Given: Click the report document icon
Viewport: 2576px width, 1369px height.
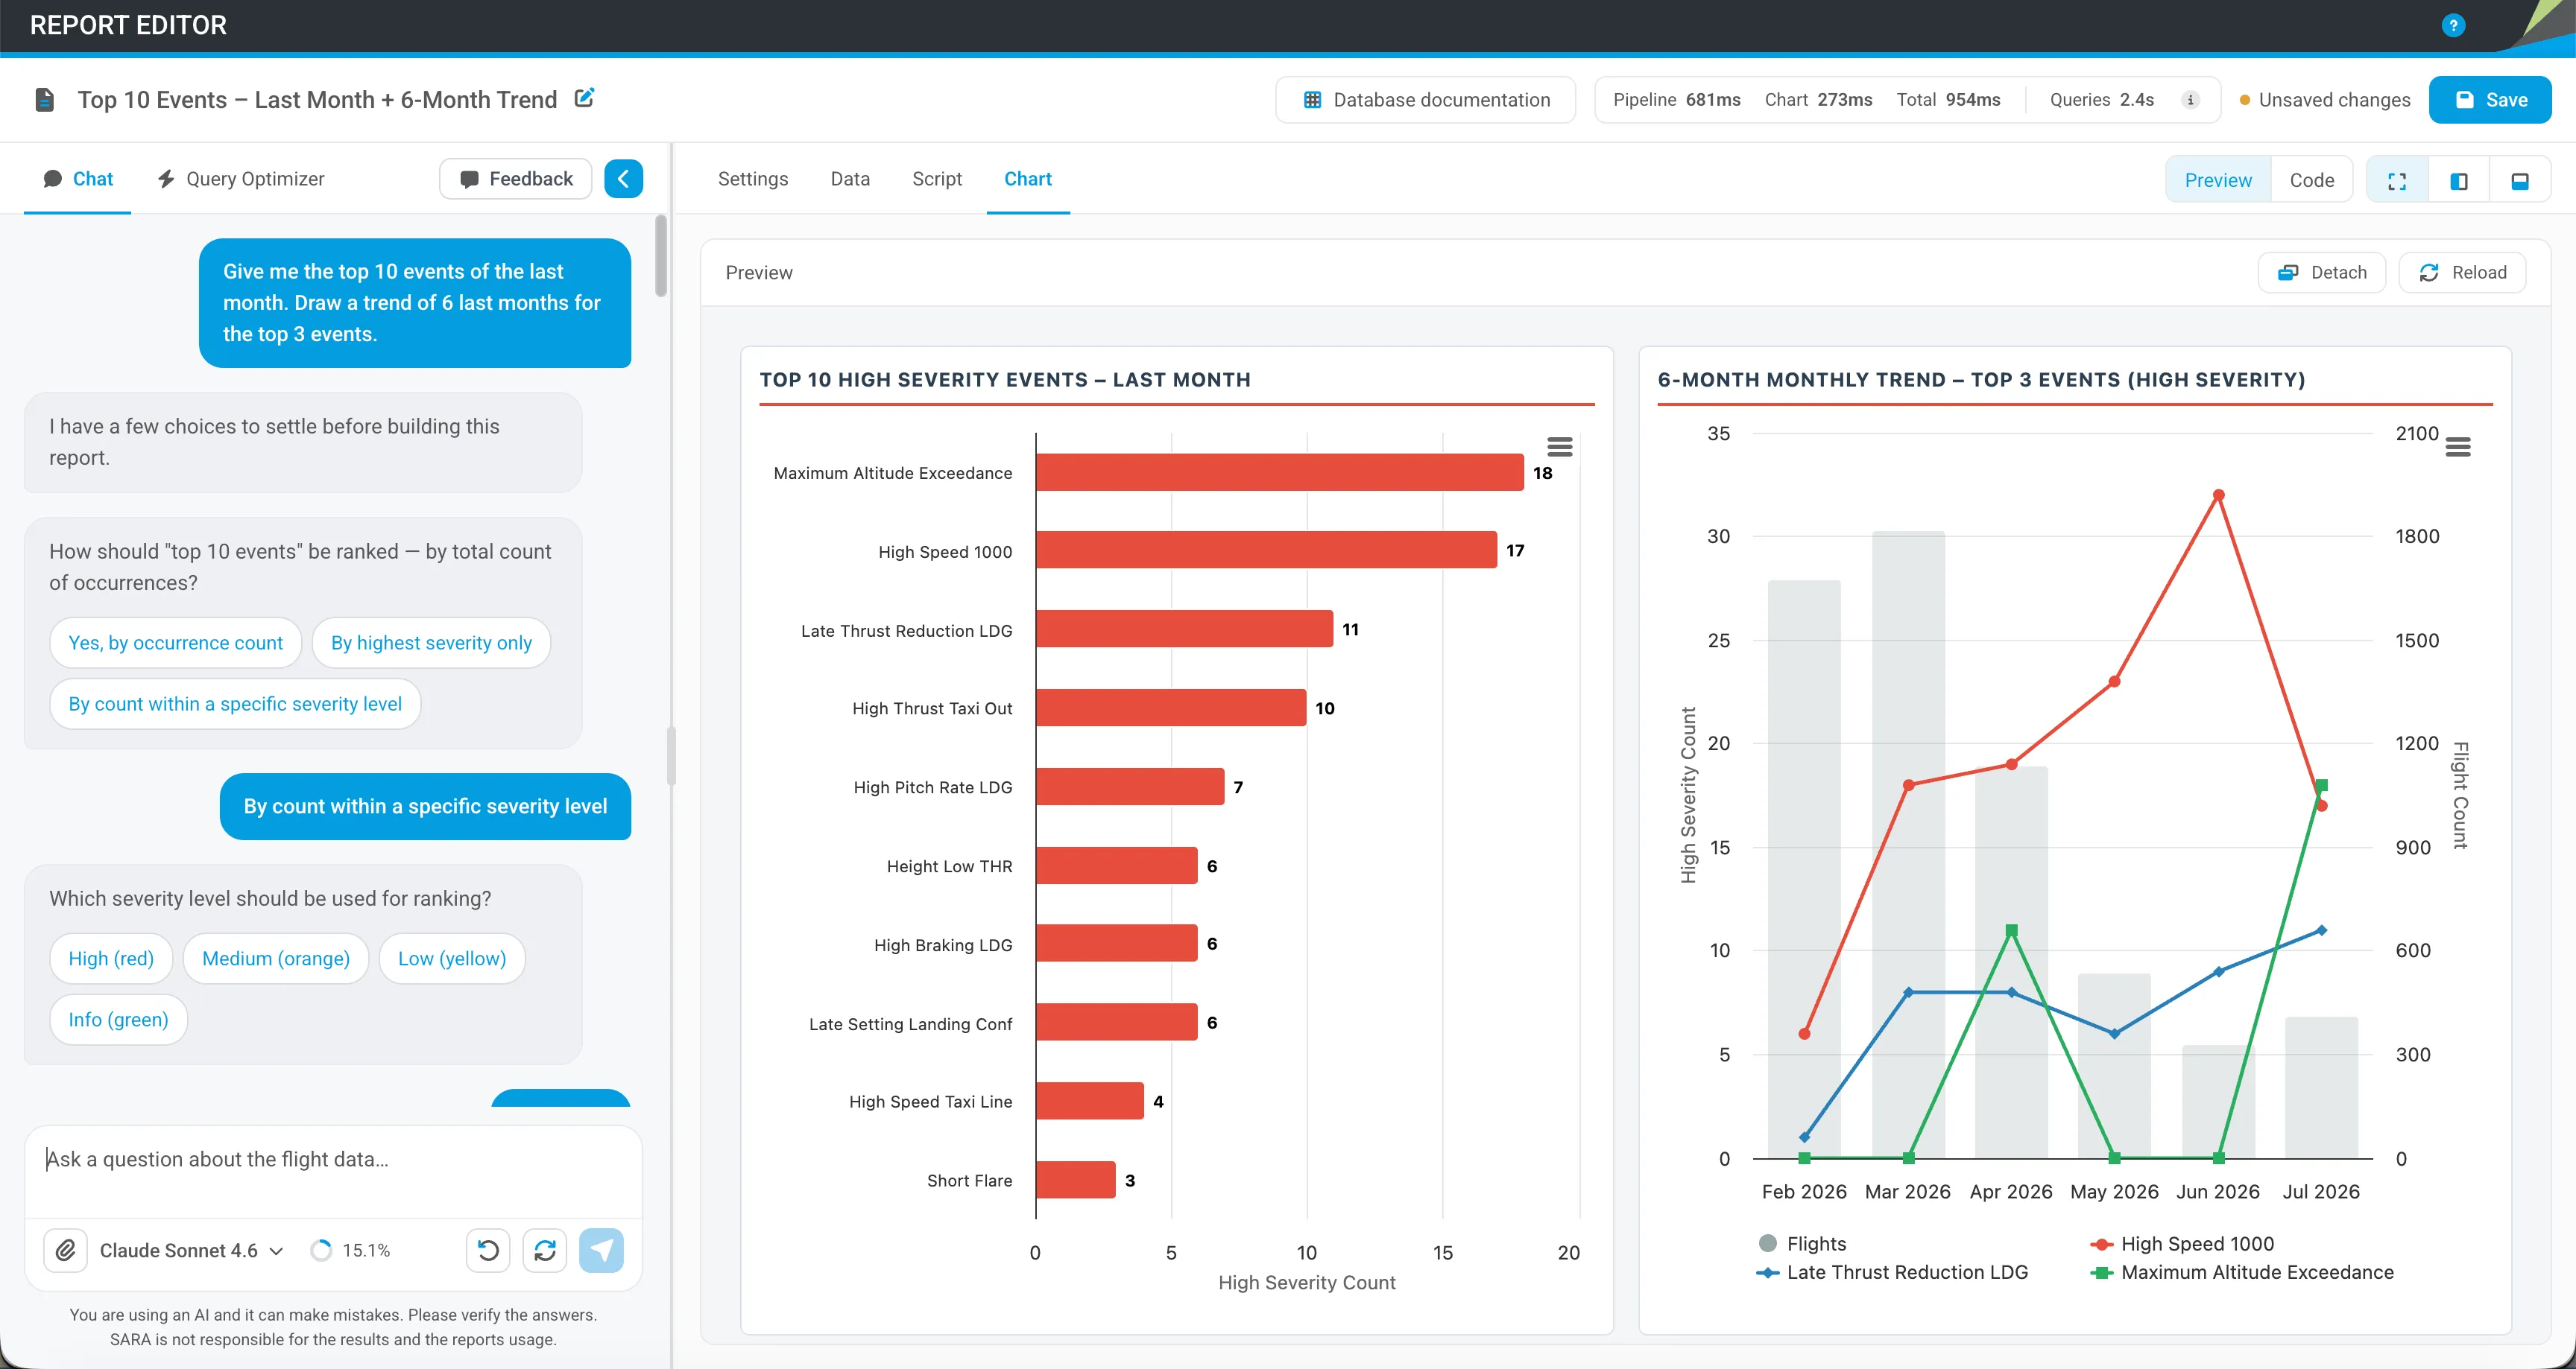Looking at the screenshot, I should click(x=44, y=100).
